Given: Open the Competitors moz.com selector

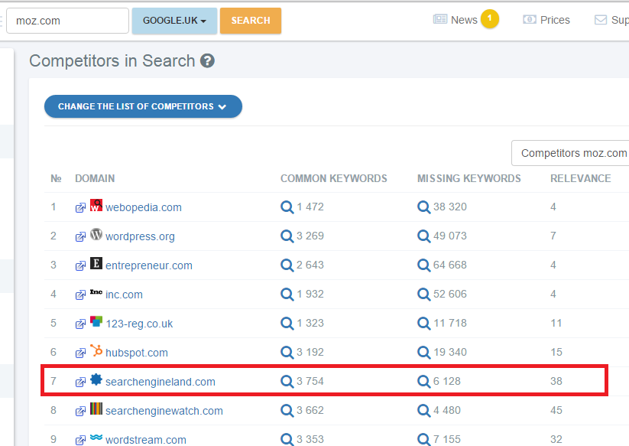Looking at the screenshot, I should click(570, 153).
